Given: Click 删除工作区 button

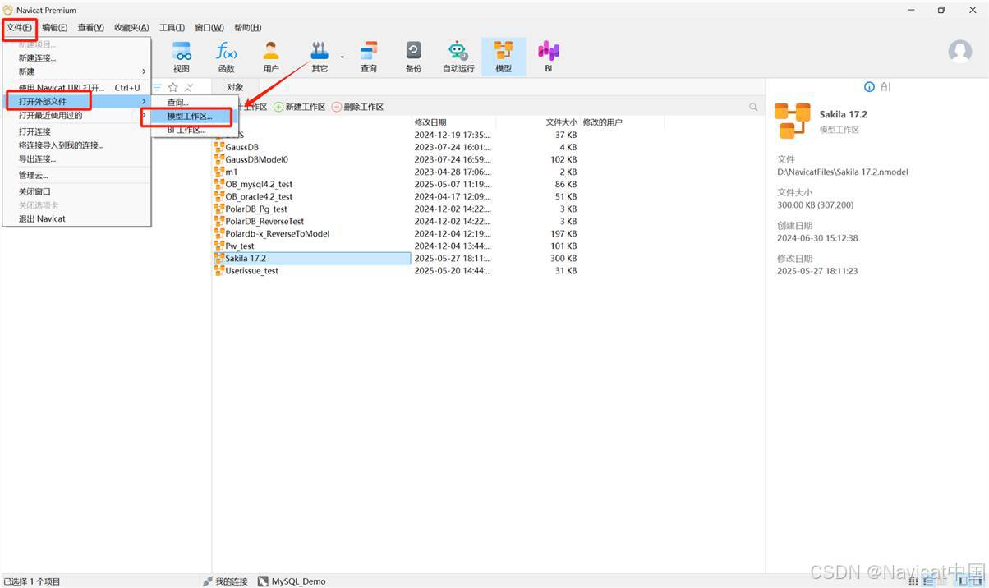Looking at the screenshot, I should click(358, 107).
